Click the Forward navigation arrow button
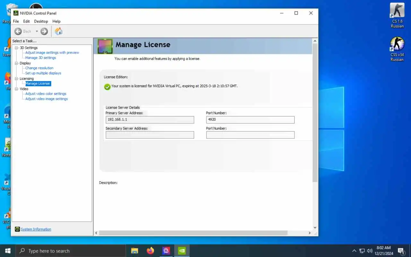Viewport: 411px width, 257px height. point(44,31)
